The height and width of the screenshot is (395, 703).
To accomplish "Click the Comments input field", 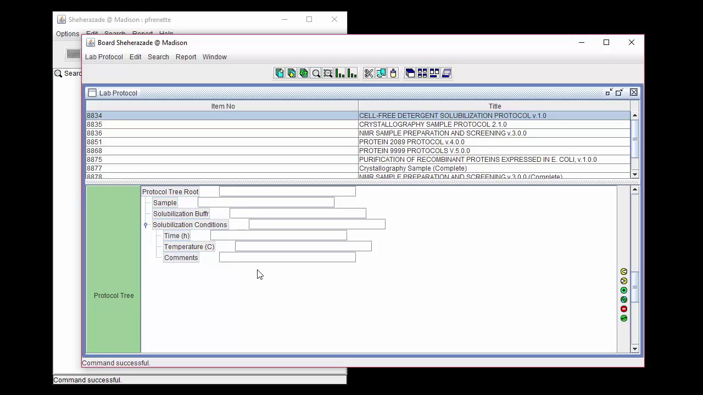I will click(287, 257).
